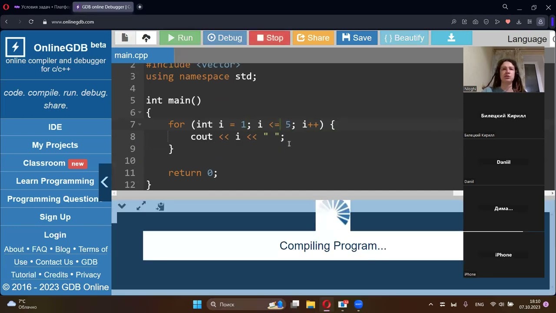Screen dimensions: 556x313
Task: Collapse the for loop fold arrow on line 7
Action: (x=140, y=125)
